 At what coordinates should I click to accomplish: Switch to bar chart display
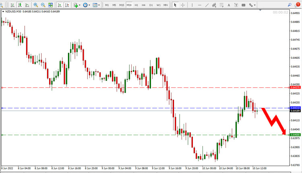12,5
